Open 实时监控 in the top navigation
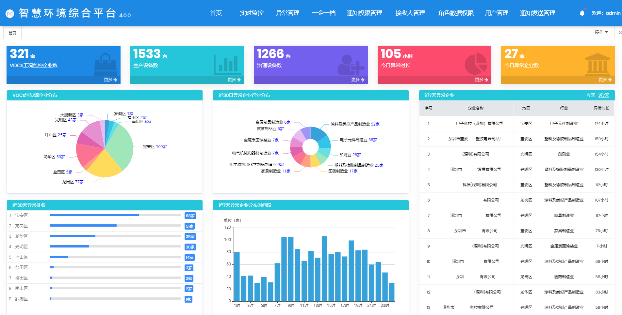Viewport: 622px width, 315px height. point(252,13)
